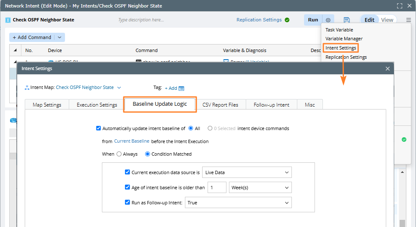416x227 pixels.
Task: Maximize the Network Intent window
Action: [400, 6]
